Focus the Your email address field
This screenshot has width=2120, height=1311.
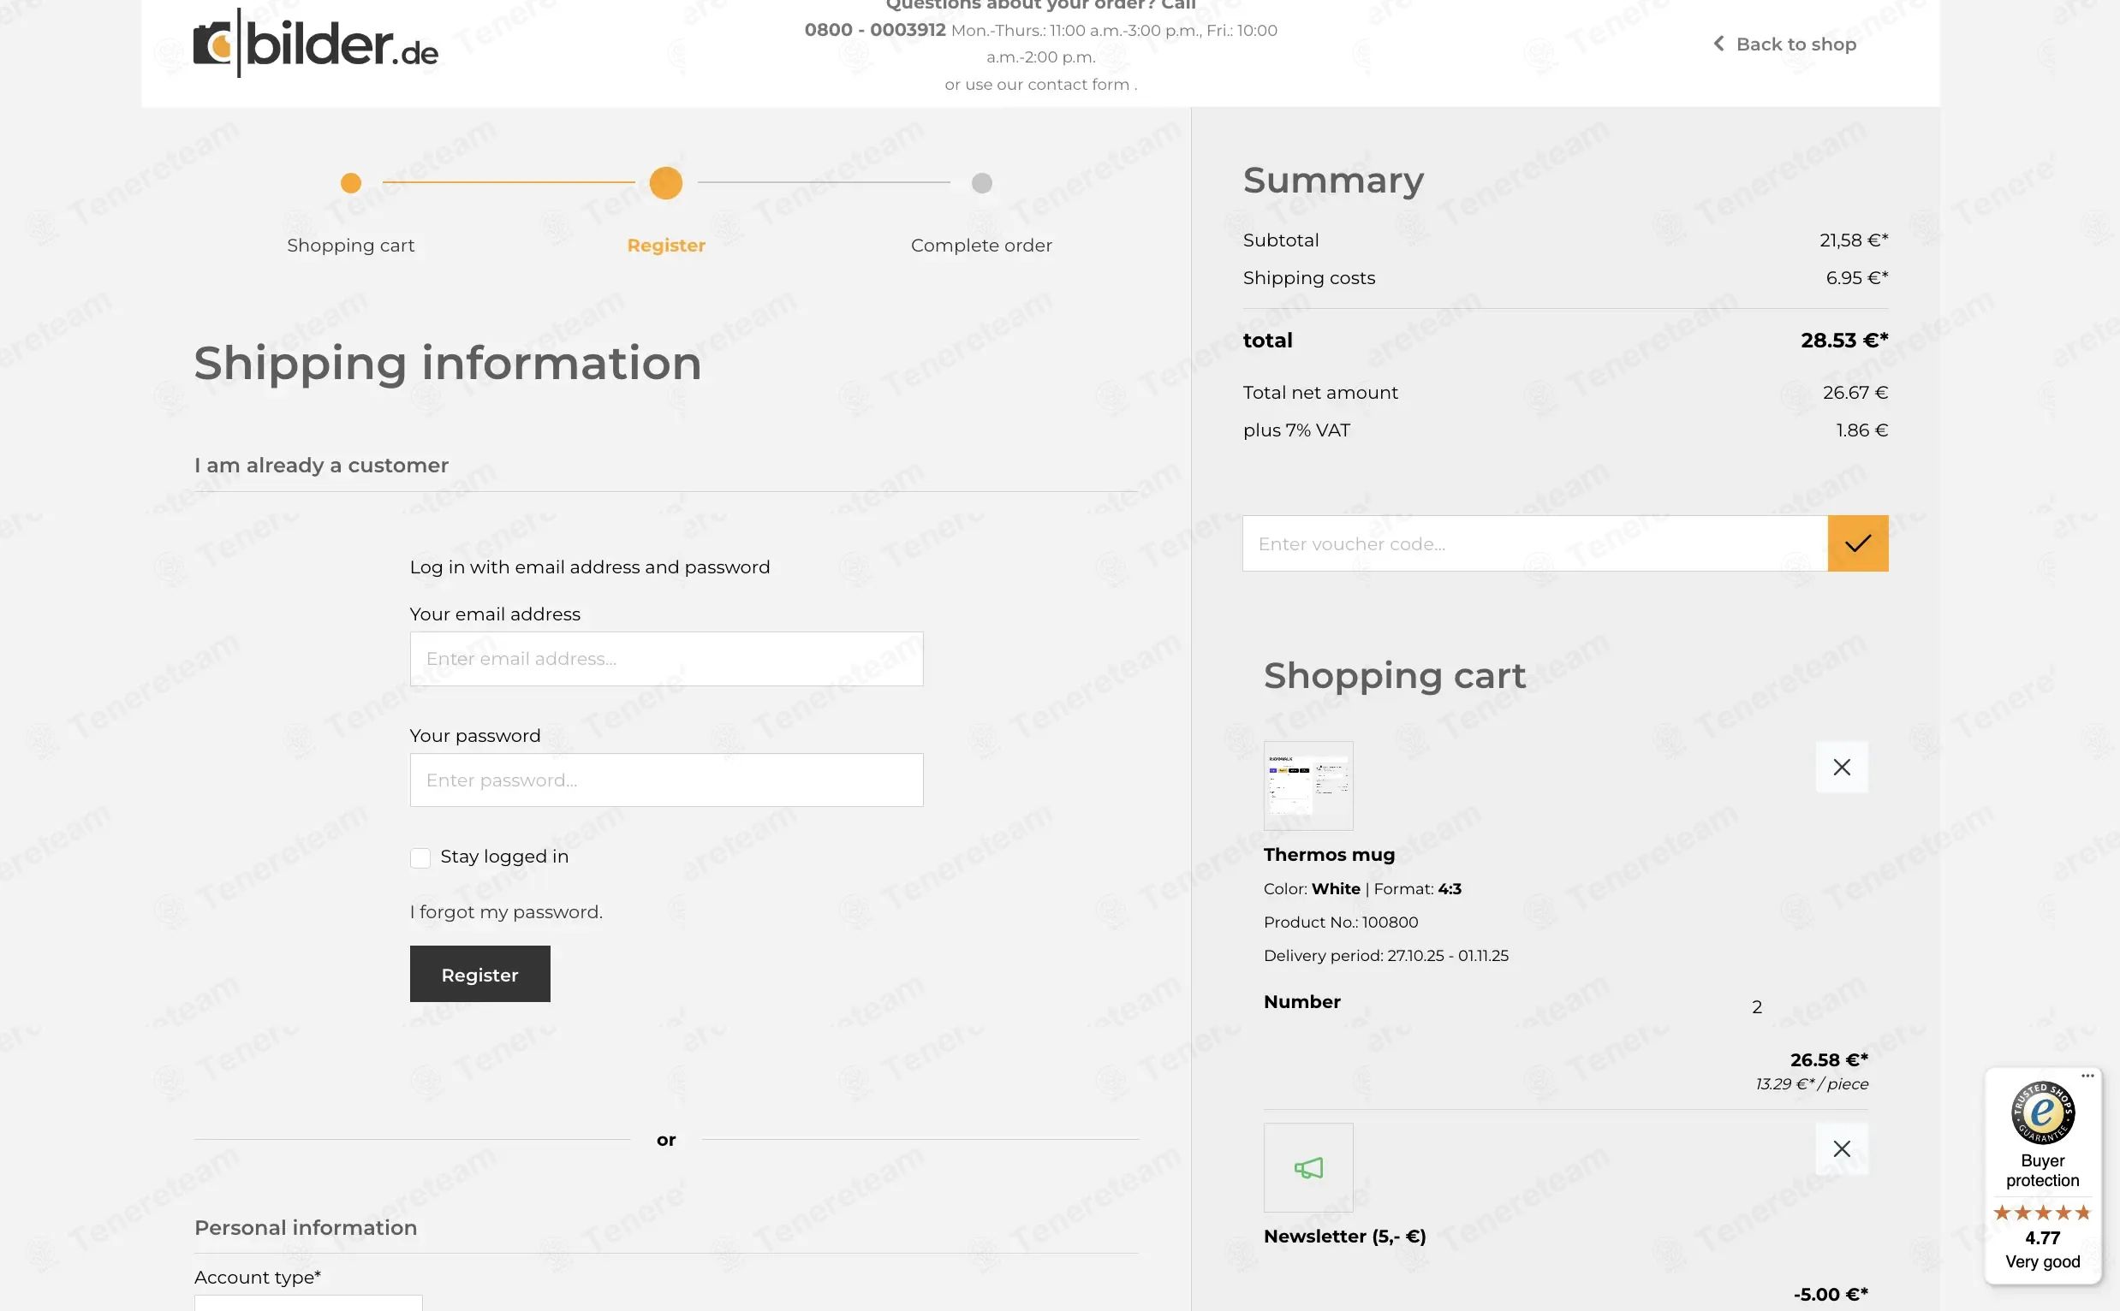click(x=666, y=659)
